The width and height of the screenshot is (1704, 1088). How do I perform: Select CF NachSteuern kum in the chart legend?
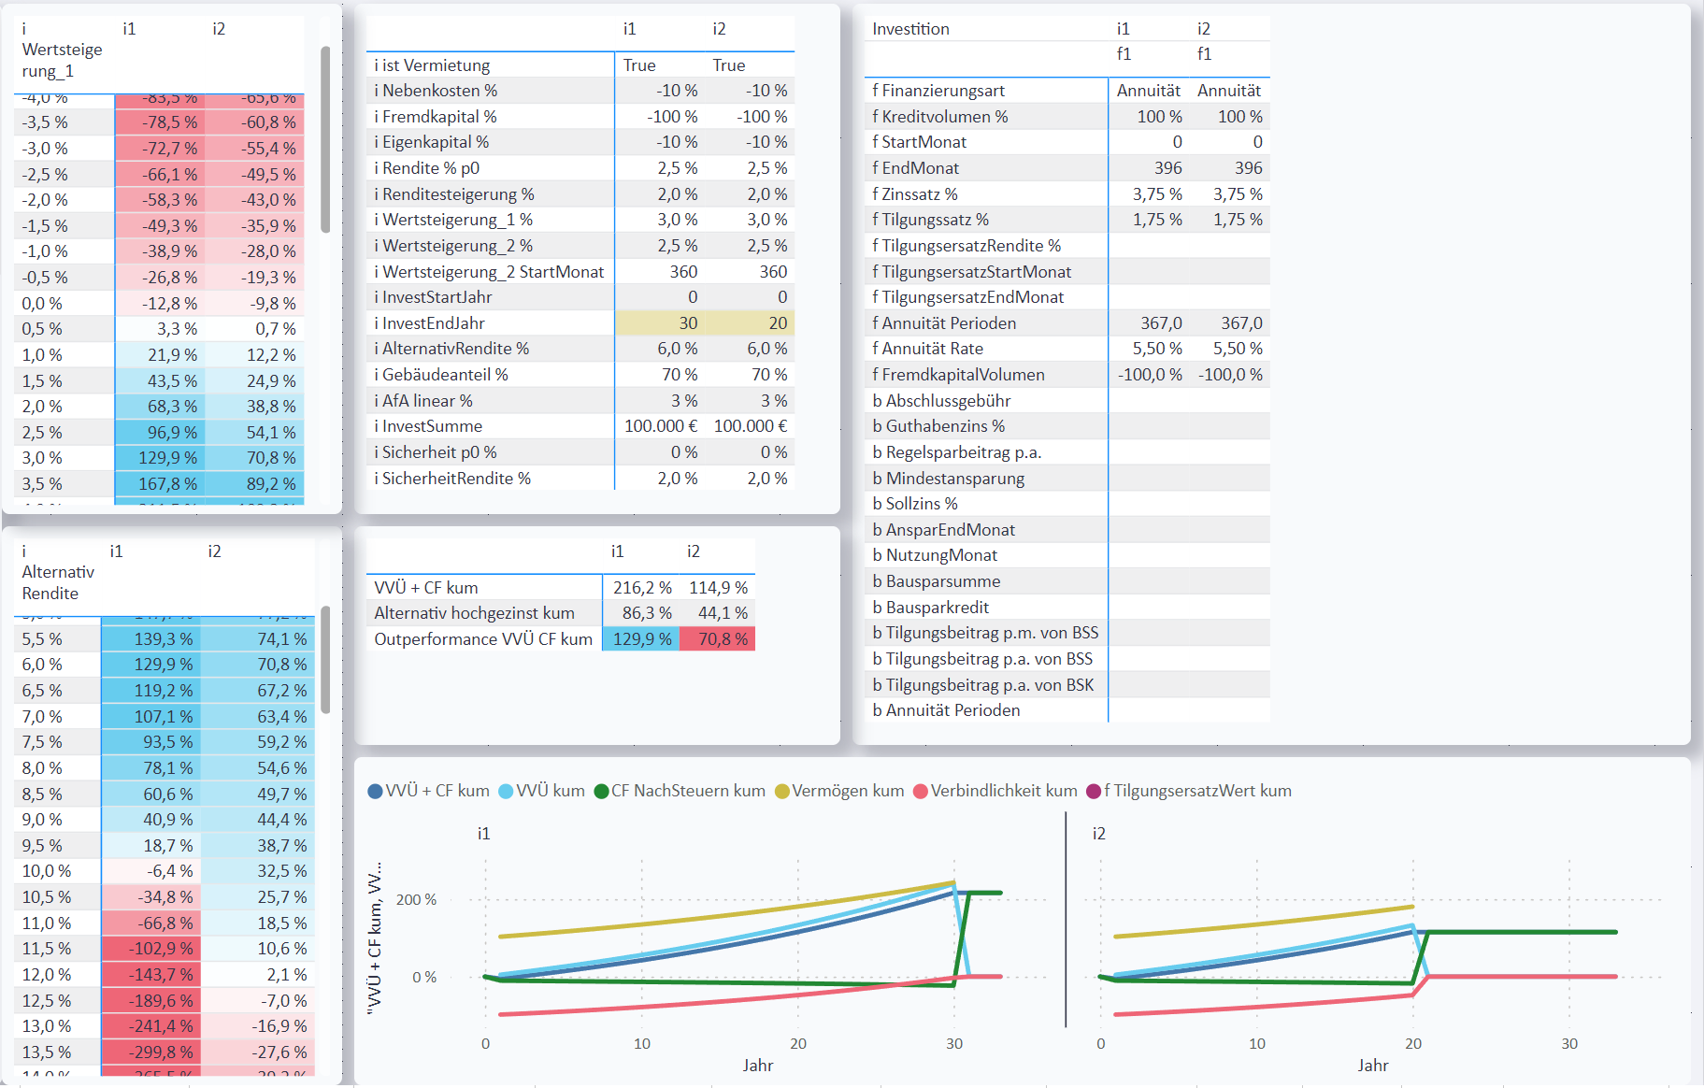680,791
